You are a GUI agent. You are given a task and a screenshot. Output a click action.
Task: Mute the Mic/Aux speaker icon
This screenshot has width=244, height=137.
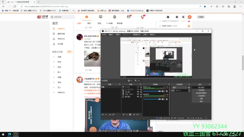pyautogui.click(x=163, y=91)
